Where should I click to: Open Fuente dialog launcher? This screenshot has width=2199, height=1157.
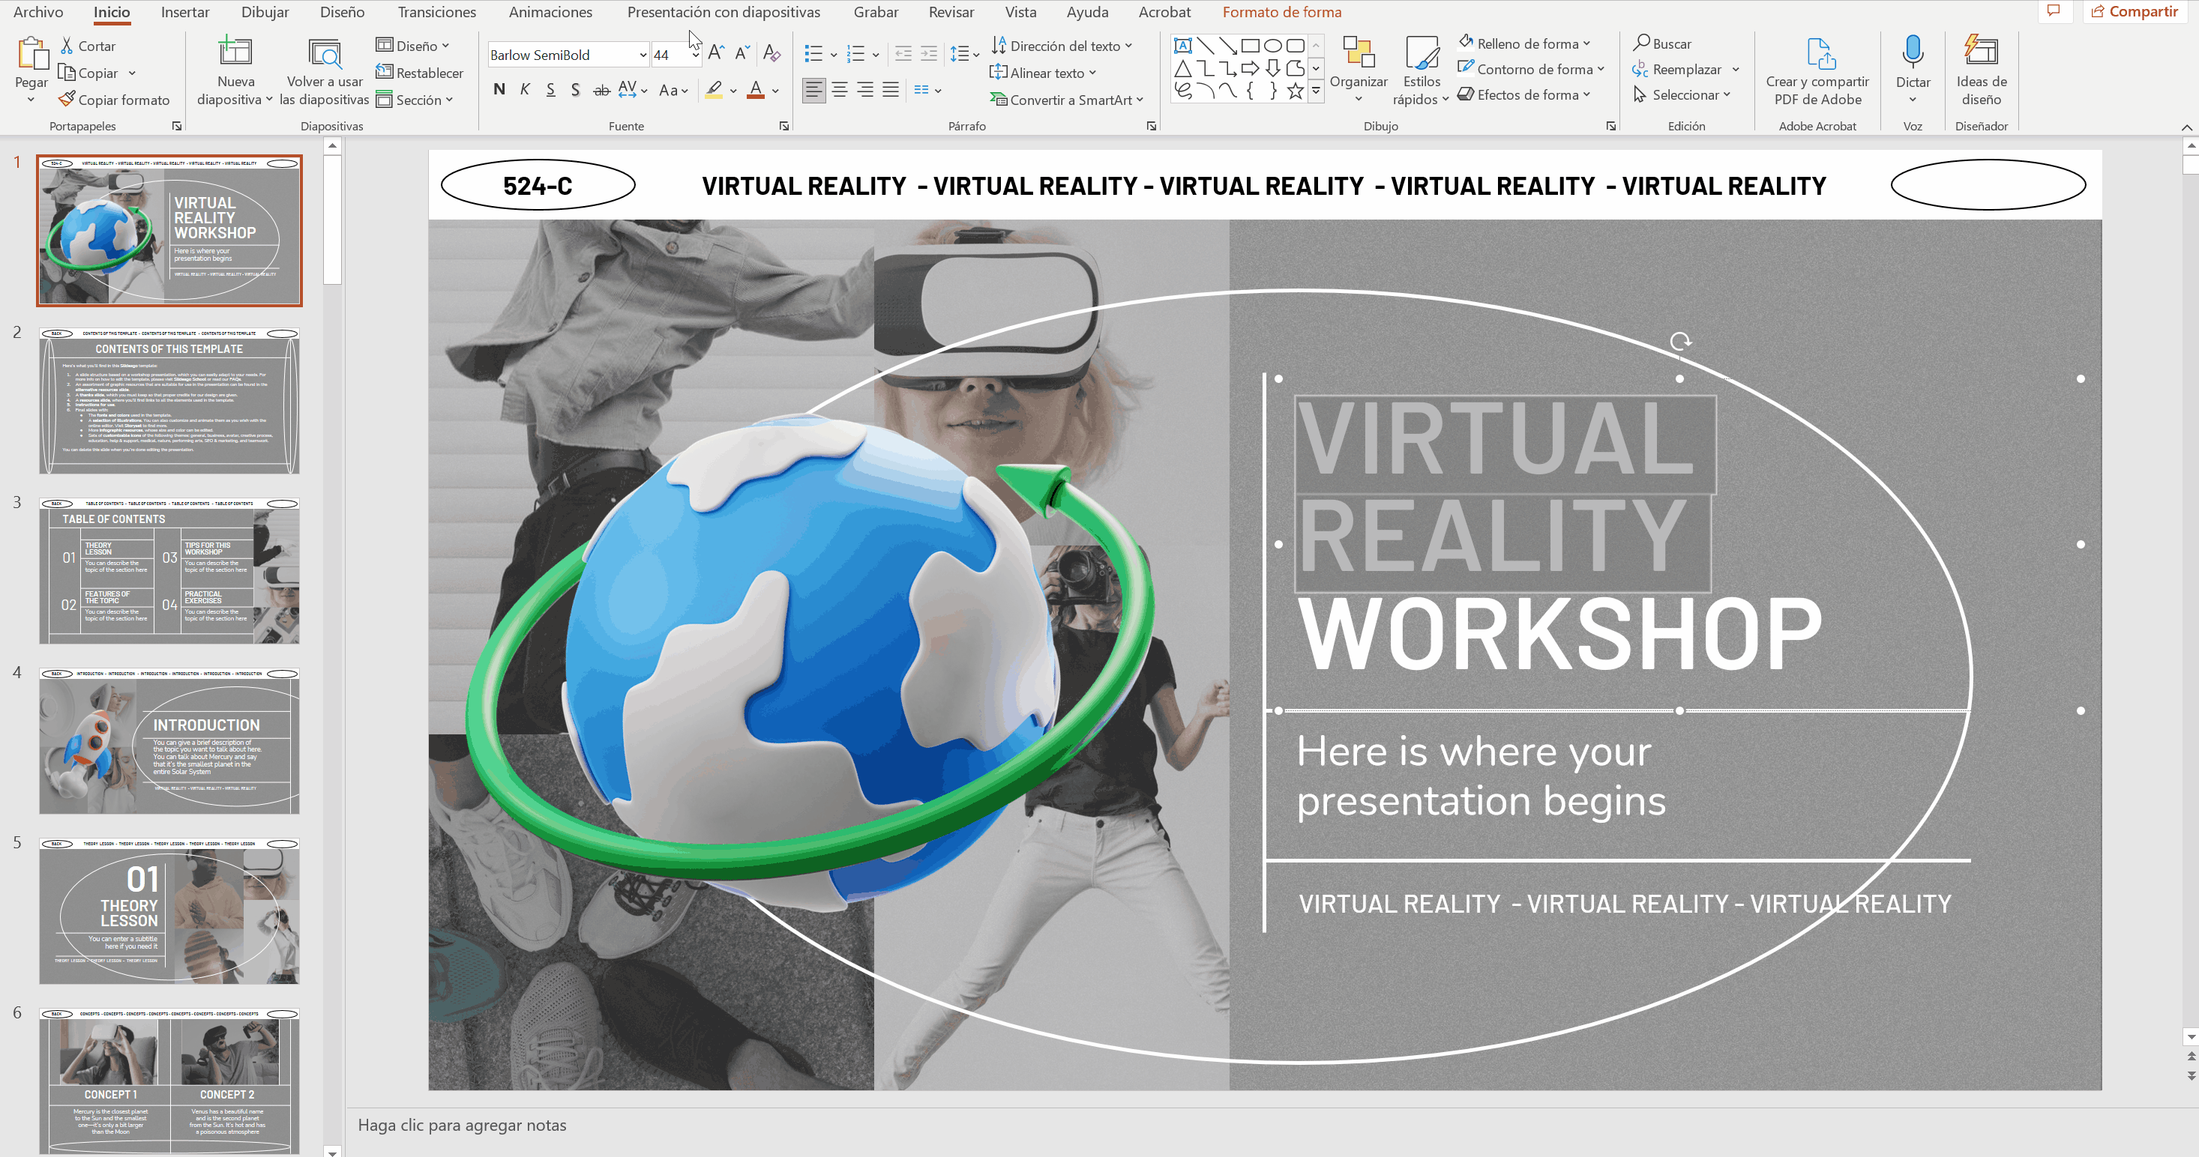coord(783,127)
